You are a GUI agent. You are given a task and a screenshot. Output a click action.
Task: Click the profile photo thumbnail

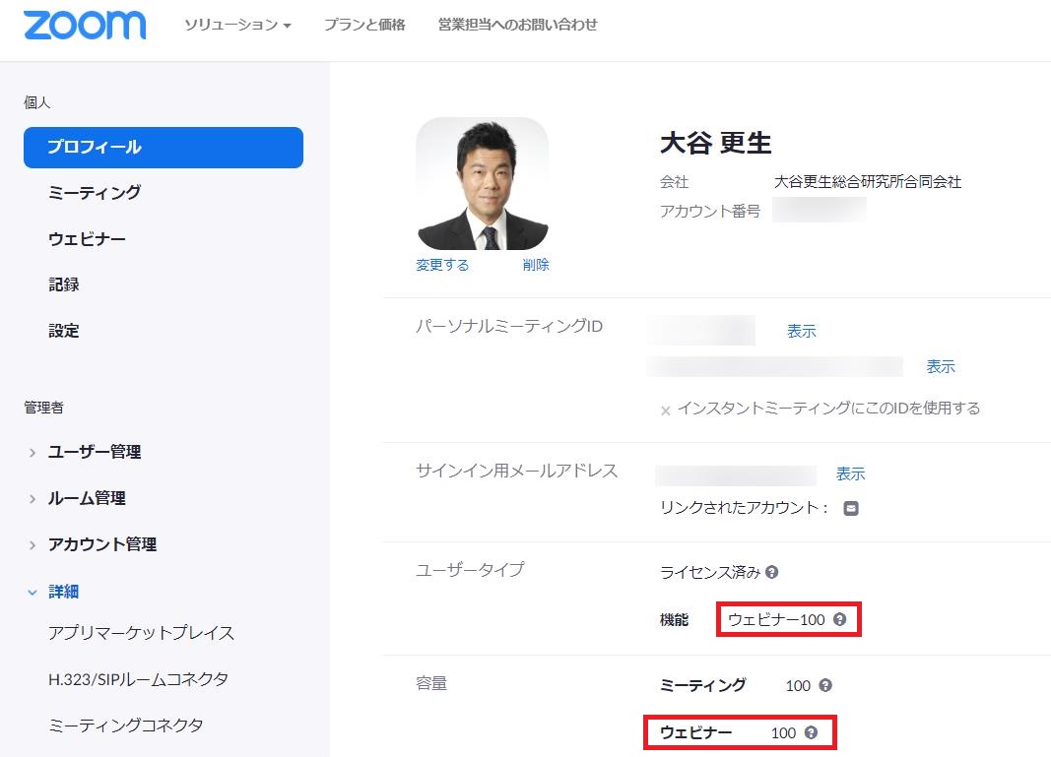coord(482,184)
